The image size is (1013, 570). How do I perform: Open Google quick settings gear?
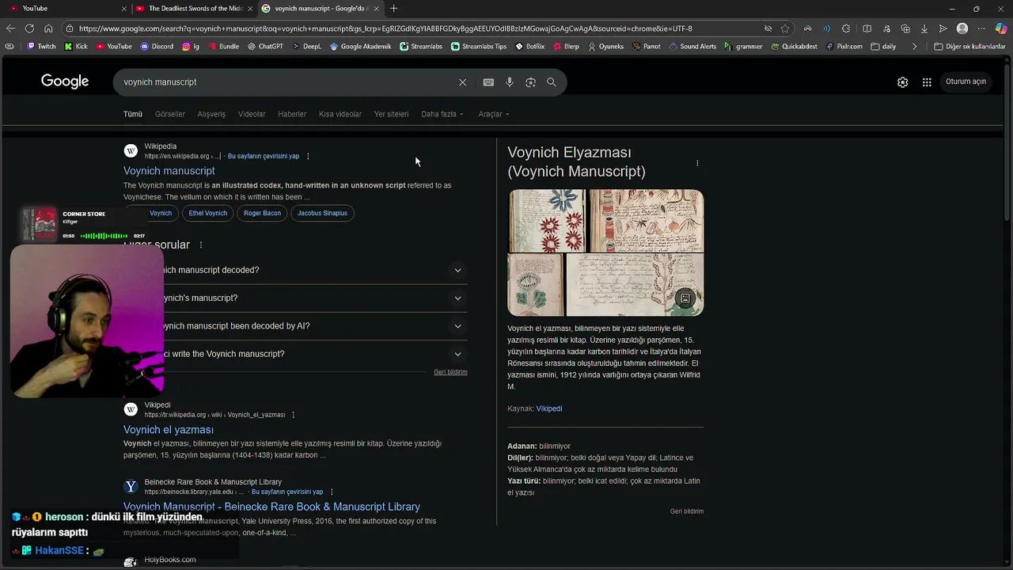pos(902,82)
